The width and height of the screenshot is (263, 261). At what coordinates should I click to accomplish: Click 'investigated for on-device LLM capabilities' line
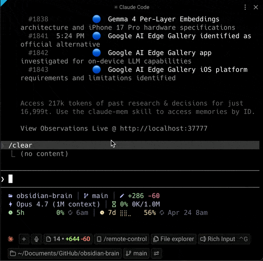[x=106, y=61]
